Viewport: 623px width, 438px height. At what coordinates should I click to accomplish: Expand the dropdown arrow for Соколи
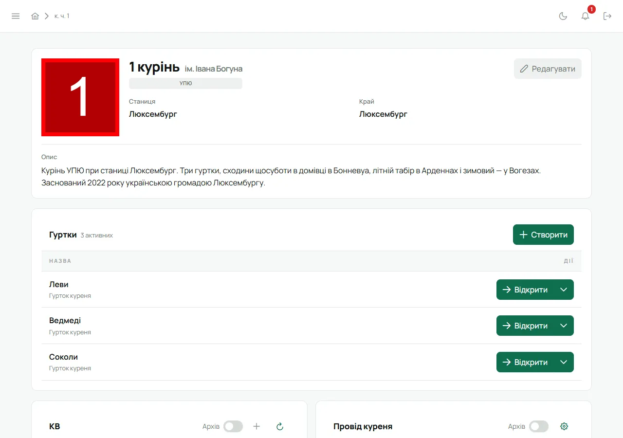click(564, 362)
